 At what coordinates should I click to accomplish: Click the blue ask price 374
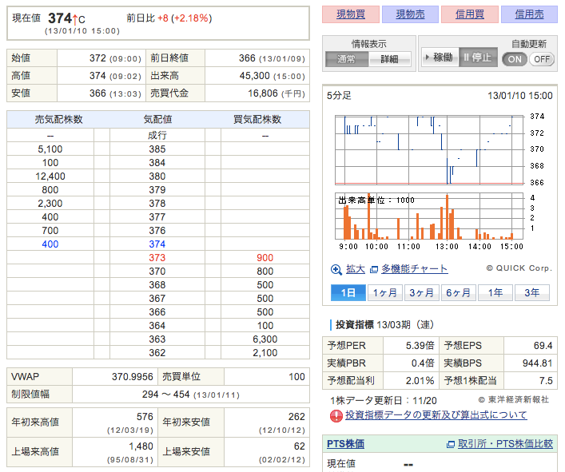[x=157, y=244]
